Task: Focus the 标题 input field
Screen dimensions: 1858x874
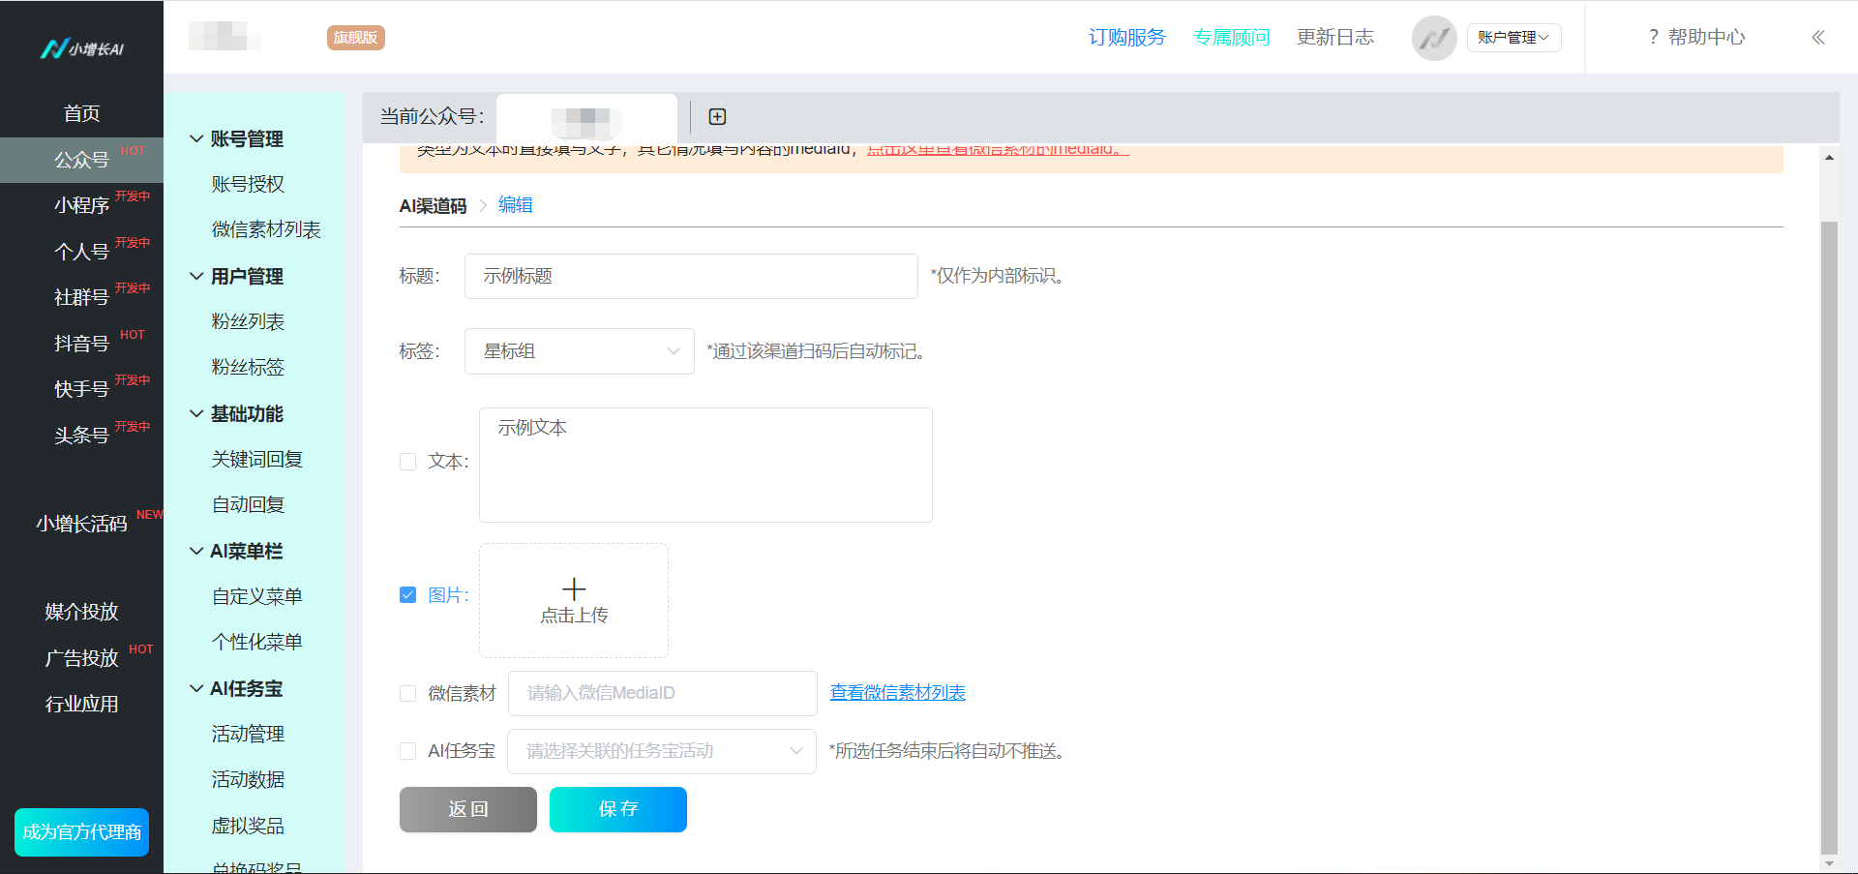Action: pos(691,277)
